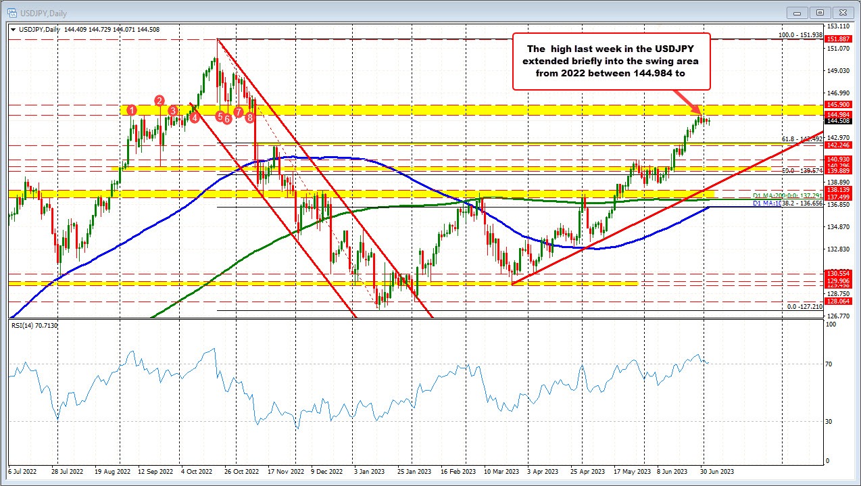Viewport: 861px width, 486px height.
Task: Select the annotation box about last week's high
Action: pyautogui.click(x=612, y=62)
